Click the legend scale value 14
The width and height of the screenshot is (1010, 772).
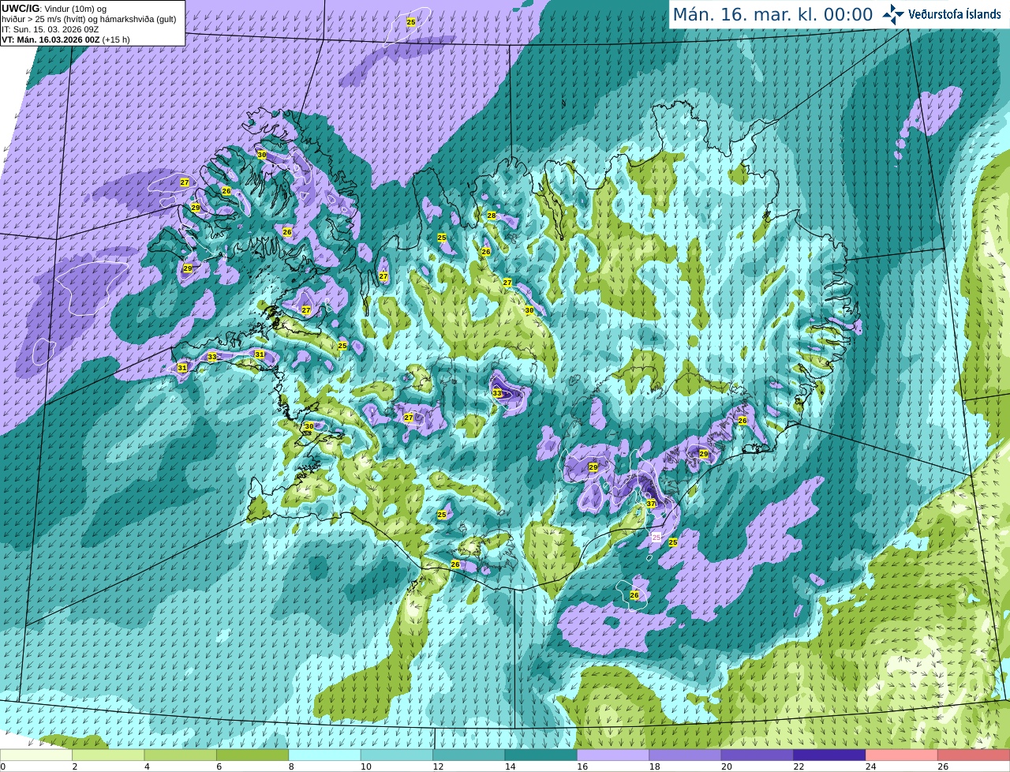coord(511,766)
